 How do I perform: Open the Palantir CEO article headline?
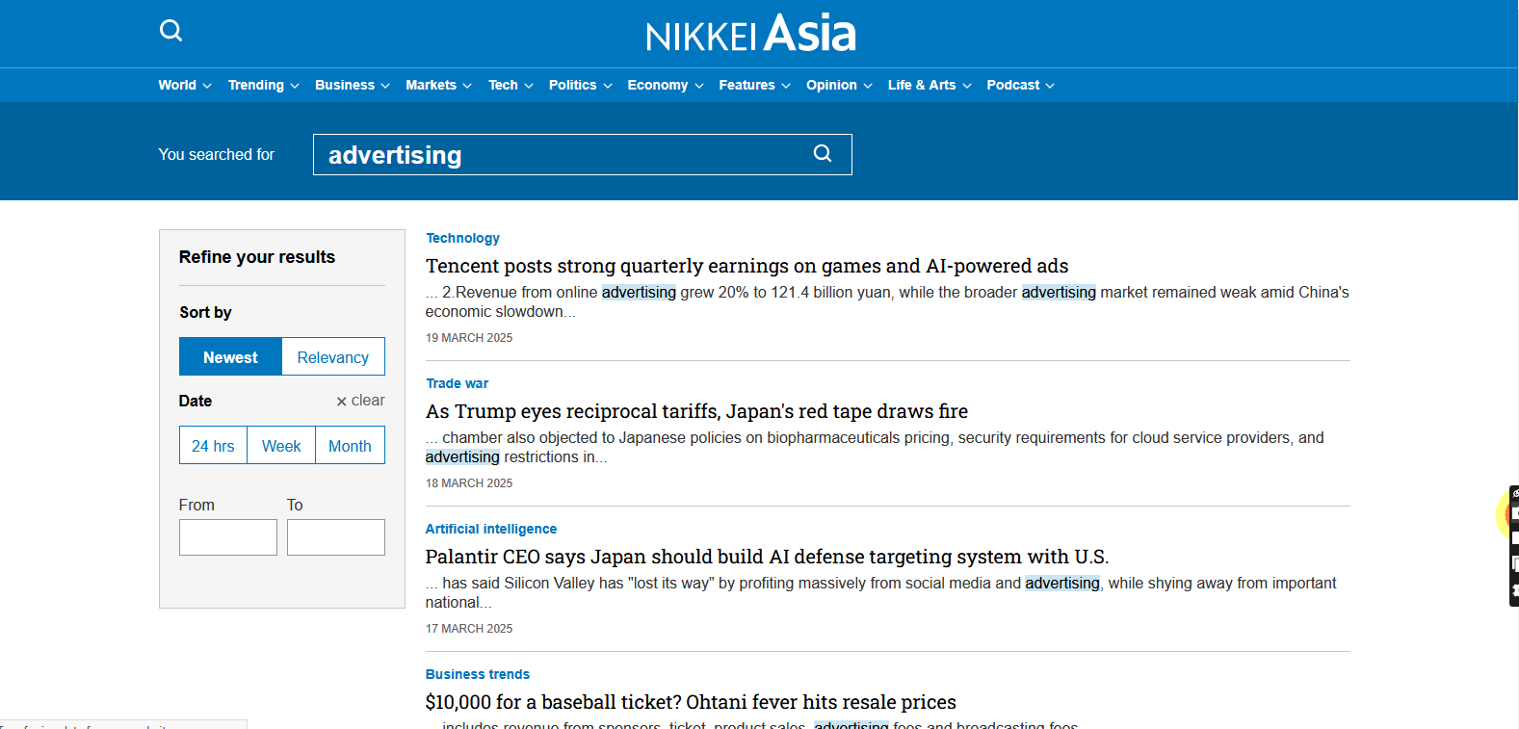(x=767, y=557)
